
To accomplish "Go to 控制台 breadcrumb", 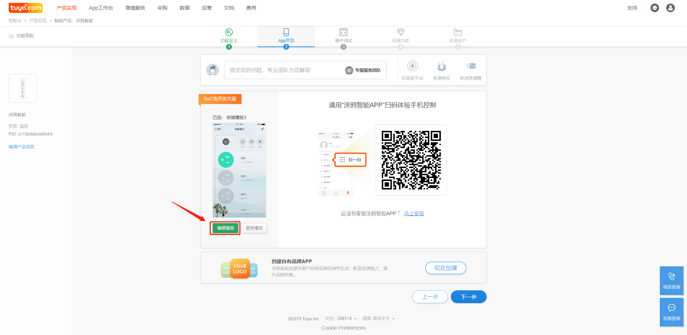I will point(15,21).
